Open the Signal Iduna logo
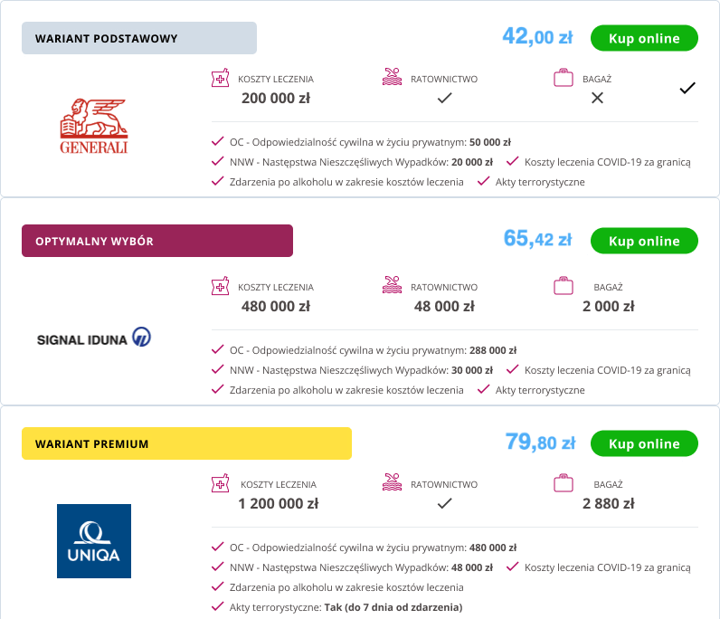This screenshot has width=720, height=619. [94, 338]
